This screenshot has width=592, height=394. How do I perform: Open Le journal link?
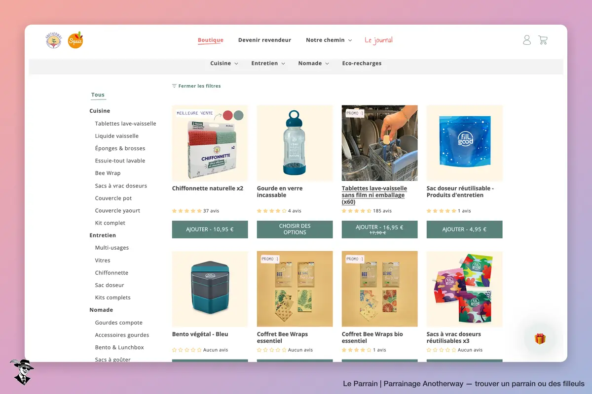click(x=378, y=40)
